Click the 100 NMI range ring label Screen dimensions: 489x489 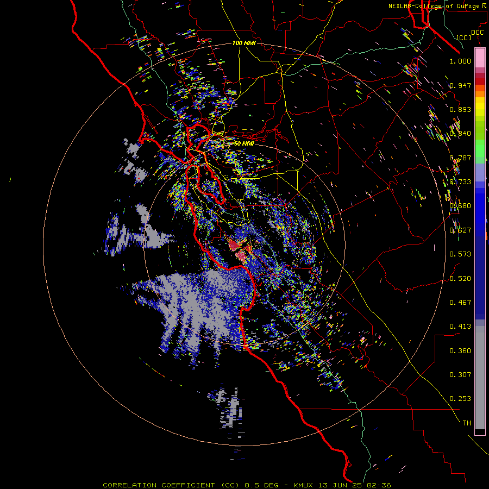tap(244, 43)
